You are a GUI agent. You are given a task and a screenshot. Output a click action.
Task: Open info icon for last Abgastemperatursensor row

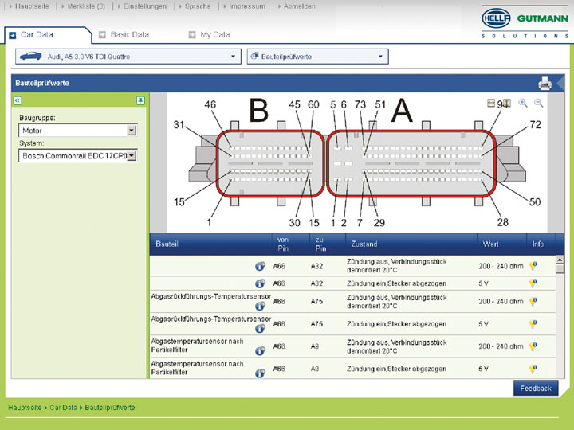pyautogui.click(x=260, y=373)
